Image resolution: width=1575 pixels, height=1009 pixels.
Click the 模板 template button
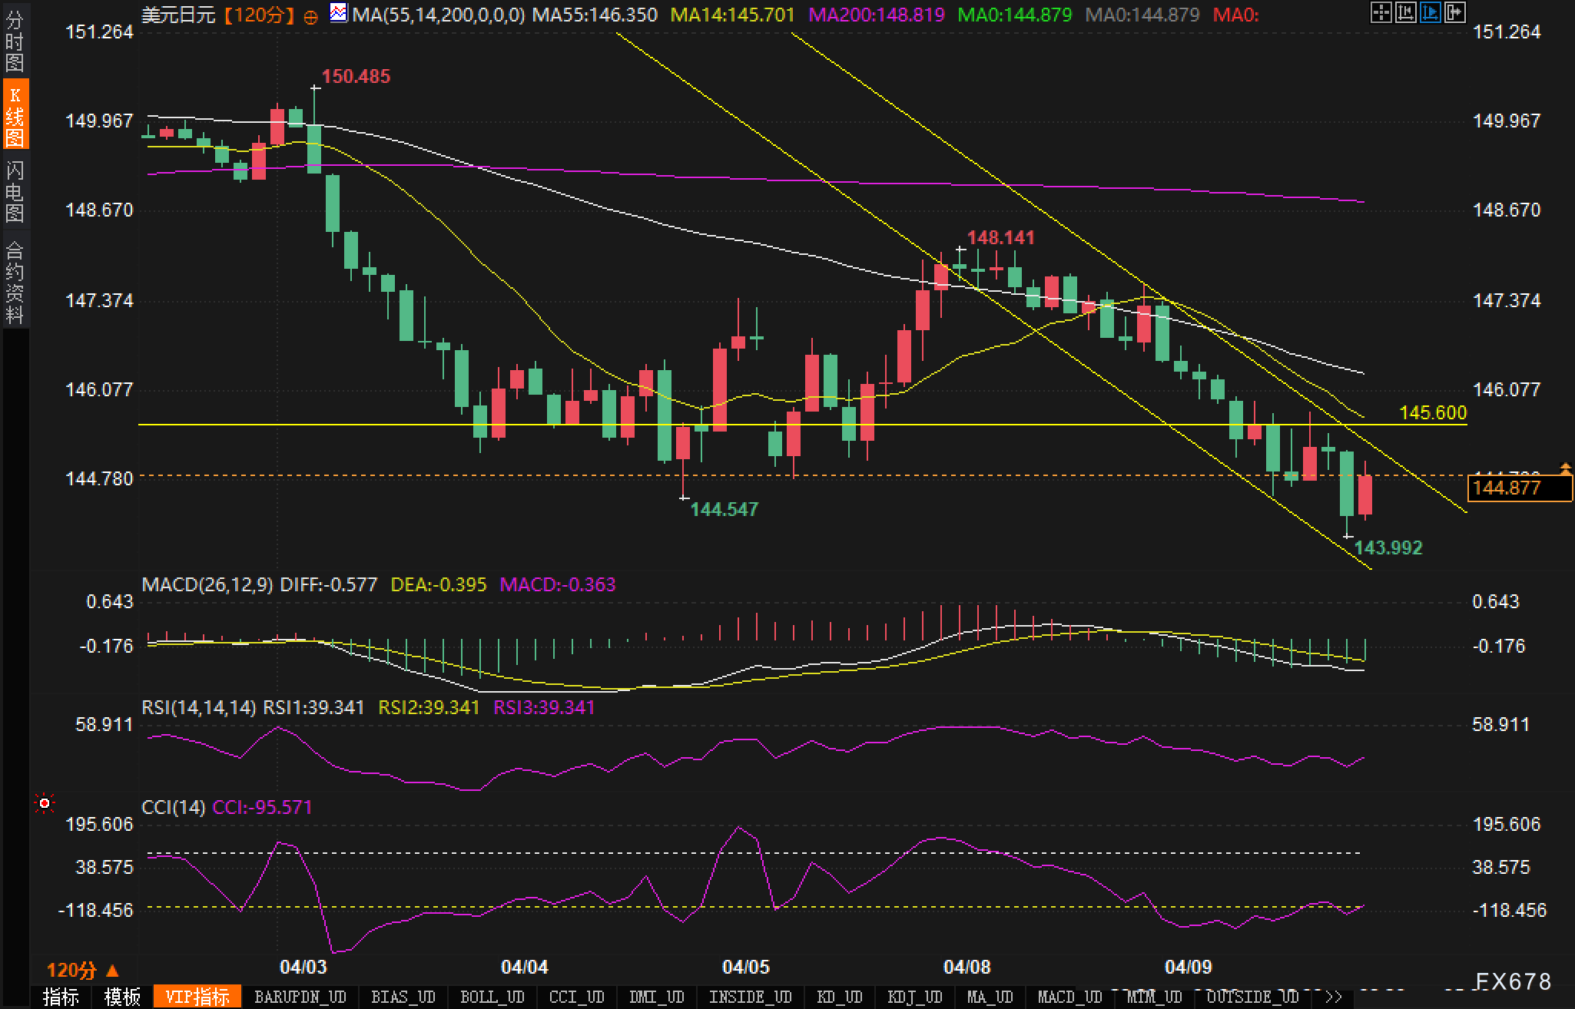pyautogui.click(x=123, y=997)
